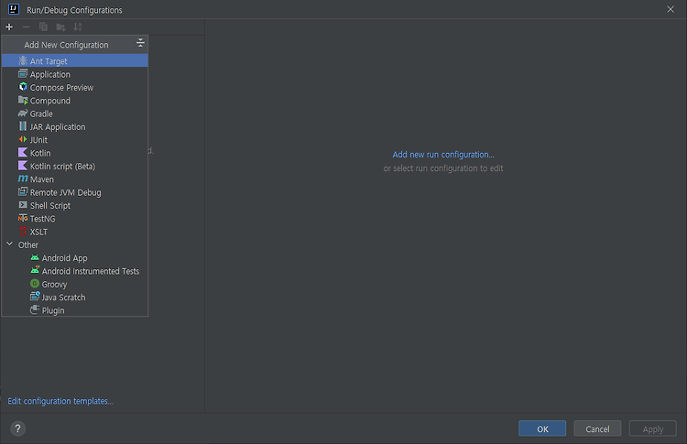Select the Groovy text entry

(x=54, y=285)
